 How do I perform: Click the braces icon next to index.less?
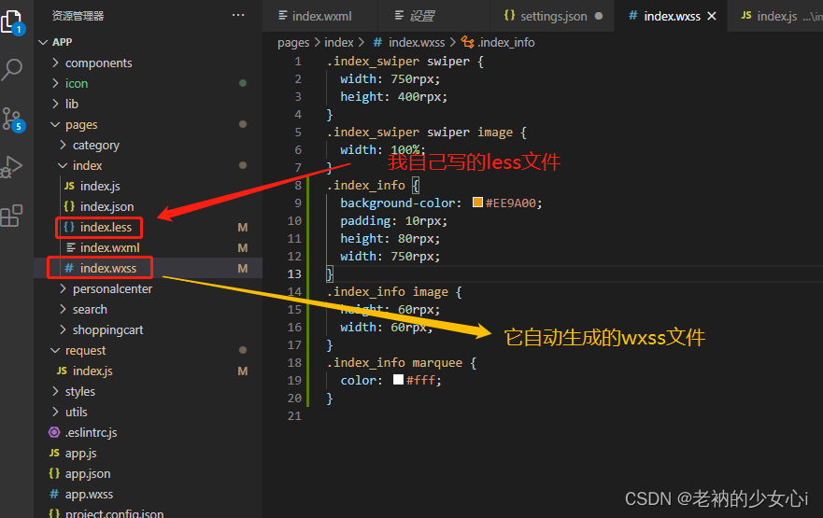click(x=69, y=227)
